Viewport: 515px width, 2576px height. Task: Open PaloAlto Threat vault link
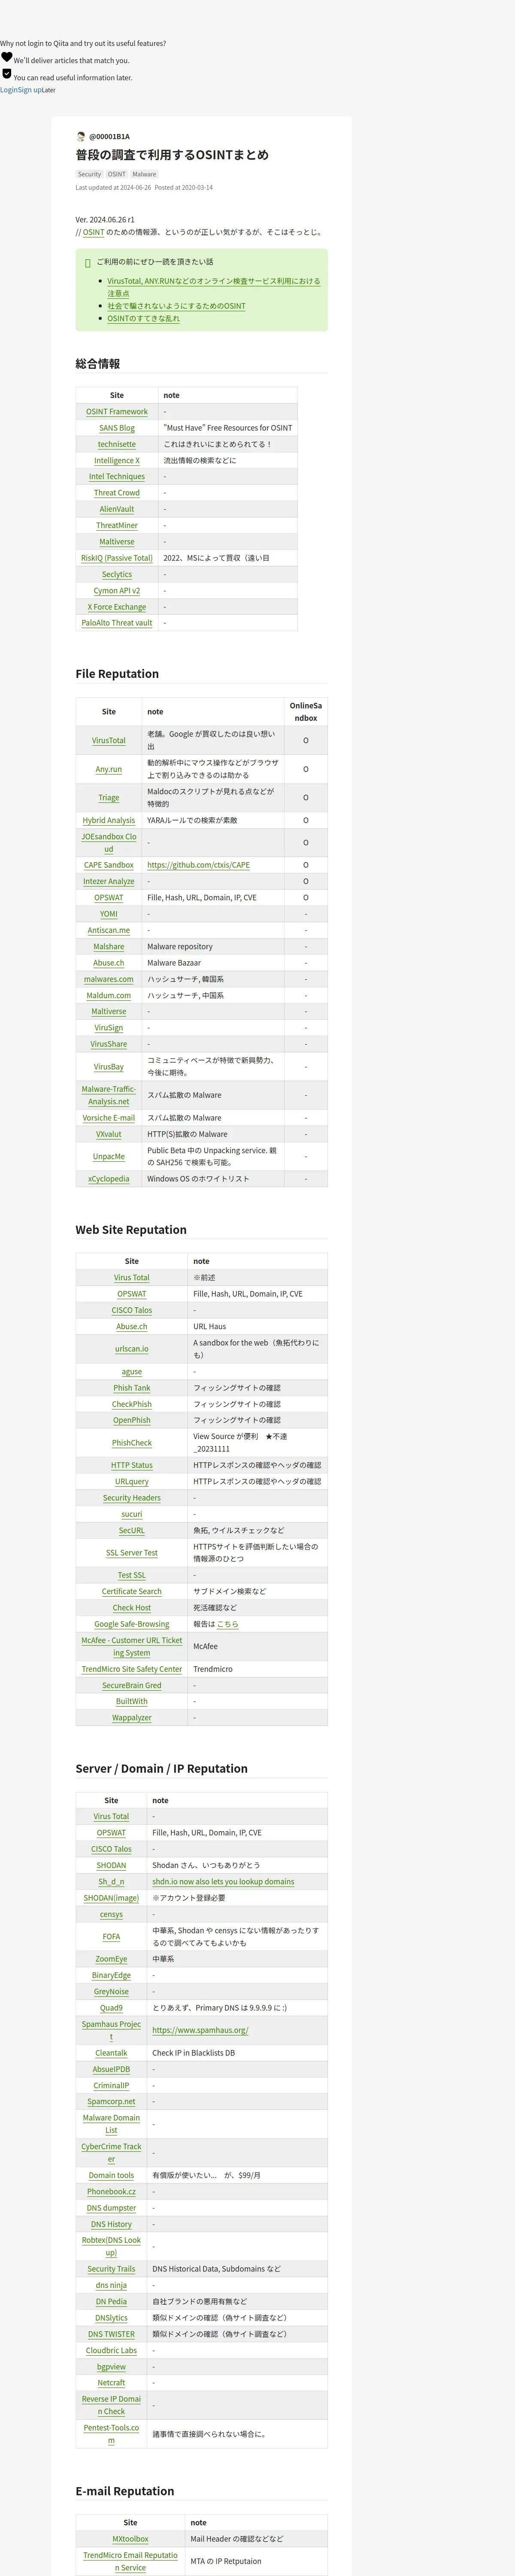[117, 623]
